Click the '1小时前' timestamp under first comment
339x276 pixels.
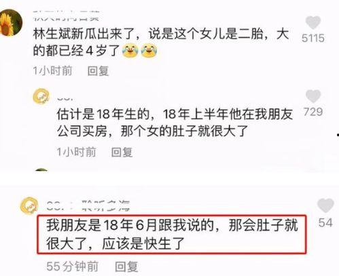[52, 71]
